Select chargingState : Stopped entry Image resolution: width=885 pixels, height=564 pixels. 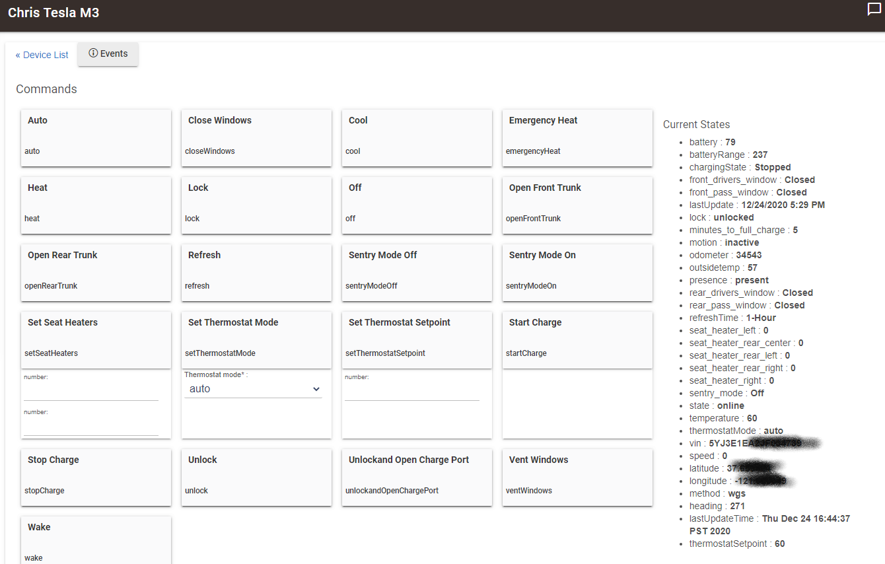740,167
